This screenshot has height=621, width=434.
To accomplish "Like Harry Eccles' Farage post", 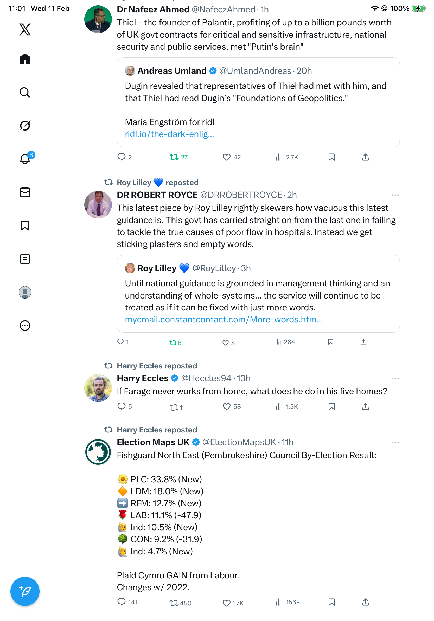I will point(226,406).
